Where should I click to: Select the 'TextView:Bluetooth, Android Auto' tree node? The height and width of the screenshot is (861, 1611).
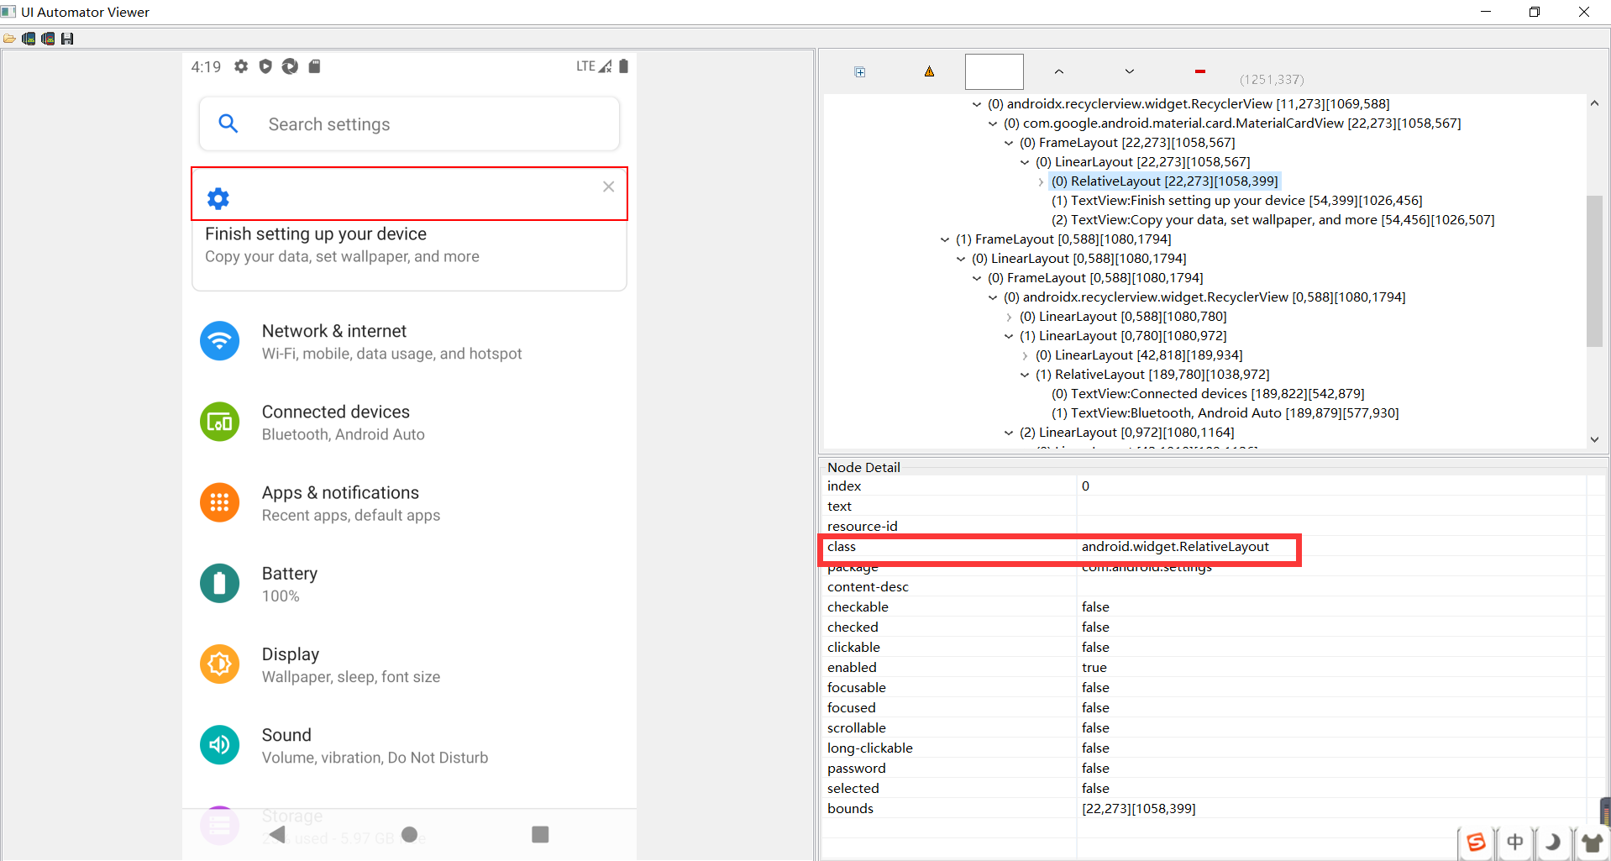(x=1225, y=413)
